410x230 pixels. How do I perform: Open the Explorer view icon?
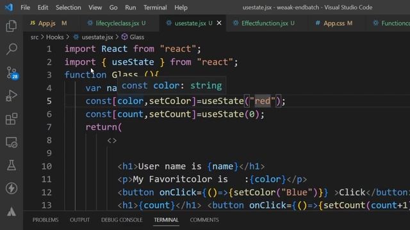tap(12, 26)
